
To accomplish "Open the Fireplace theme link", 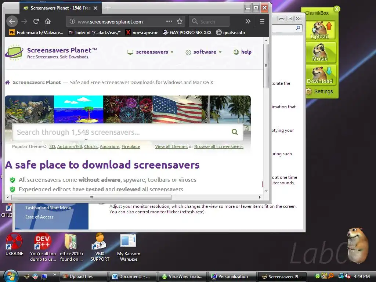I will click(x=131, y=147).
